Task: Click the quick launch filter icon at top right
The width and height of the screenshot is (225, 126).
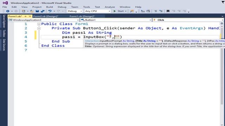Action: coord(223,2)
